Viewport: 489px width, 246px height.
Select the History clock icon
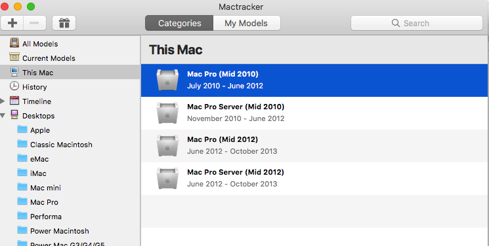tap(14, 86)
